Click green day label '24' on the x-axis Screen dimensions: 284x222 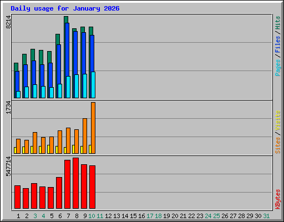tap(208, 216)
